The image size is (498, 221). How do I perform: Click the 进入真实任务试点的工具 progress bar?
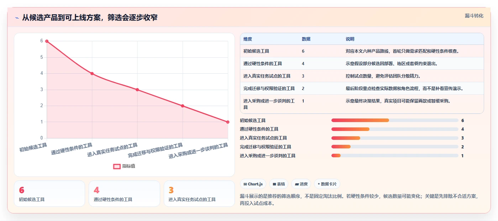[x=395, y=138]
